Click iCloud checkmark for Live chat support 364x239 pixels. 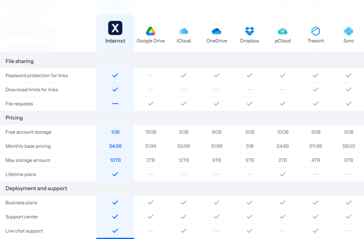(x=184, y=231)
